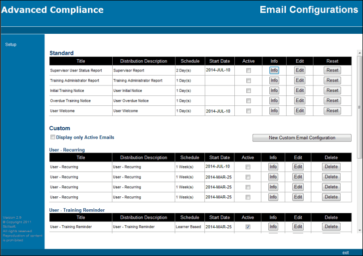
Task: Toggle Active for Overdue Training Notice
Action: [x=248, y=101]
